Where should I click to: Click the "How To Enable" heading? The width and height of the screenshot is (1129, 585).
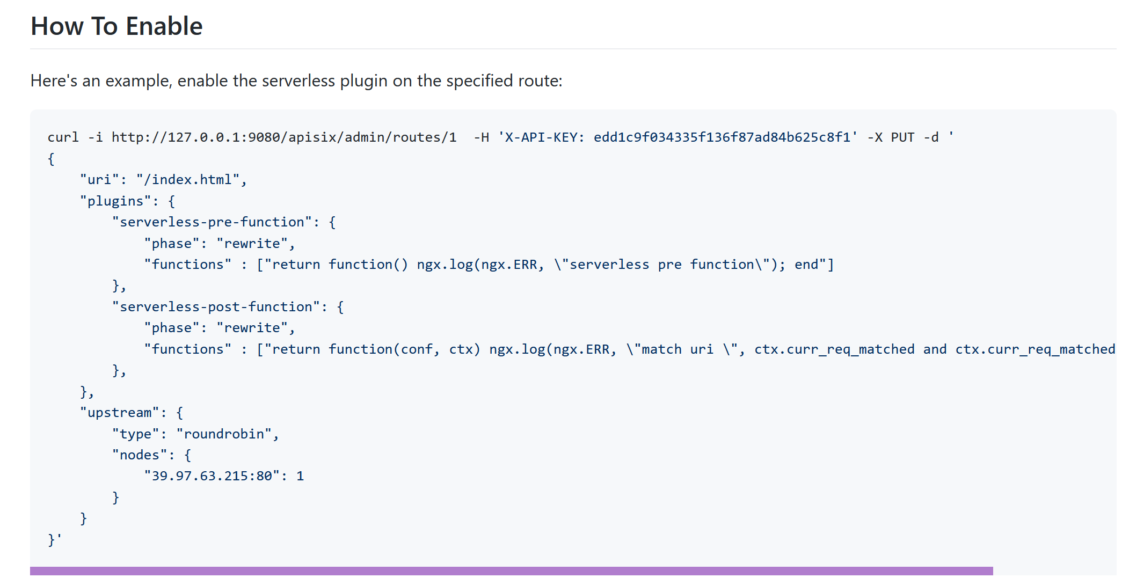(116, 26)
